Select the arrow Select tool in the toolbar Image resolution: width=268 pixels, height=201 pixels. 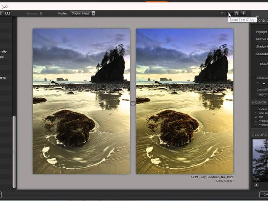[223, 13]
